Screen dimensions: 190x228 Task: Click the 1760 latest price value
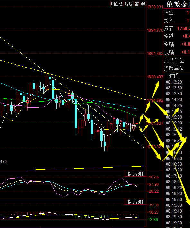tap(184, 28)
